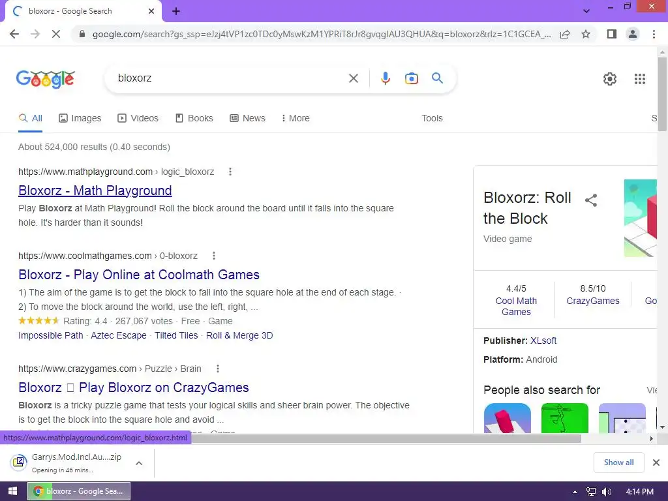Share the Bloxorz knowledge panel
This screenshot has width=668, height=501.
[x=591, y=200]
